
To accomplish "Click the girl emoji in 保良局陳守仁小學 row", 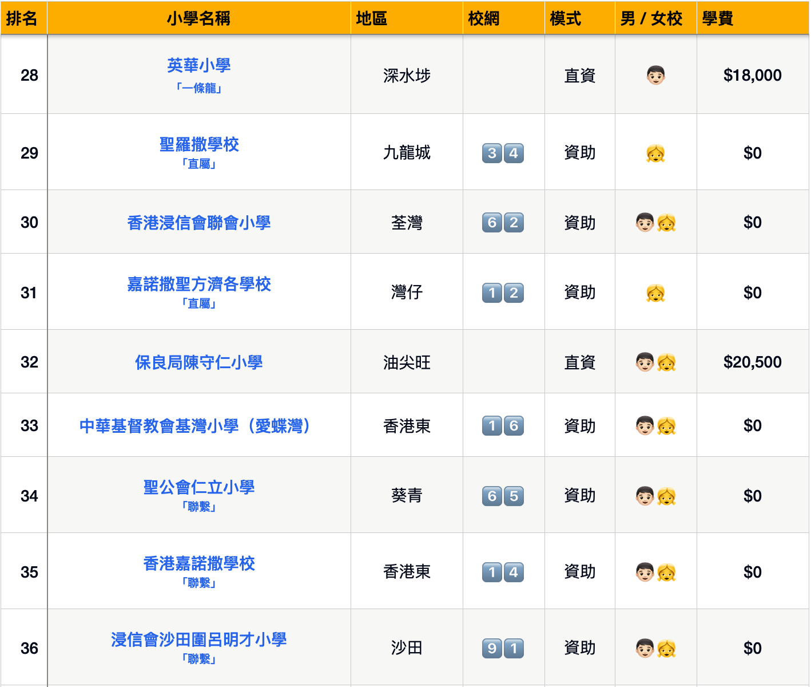I will pos(666,362).
